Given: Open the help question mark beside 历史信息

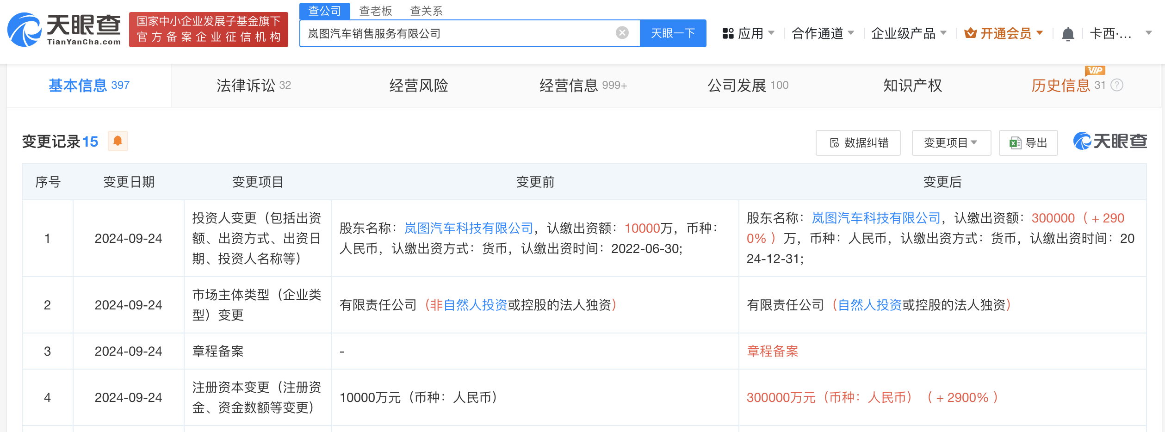Looking at the screenshot, I should click(x=1117, y=85).
